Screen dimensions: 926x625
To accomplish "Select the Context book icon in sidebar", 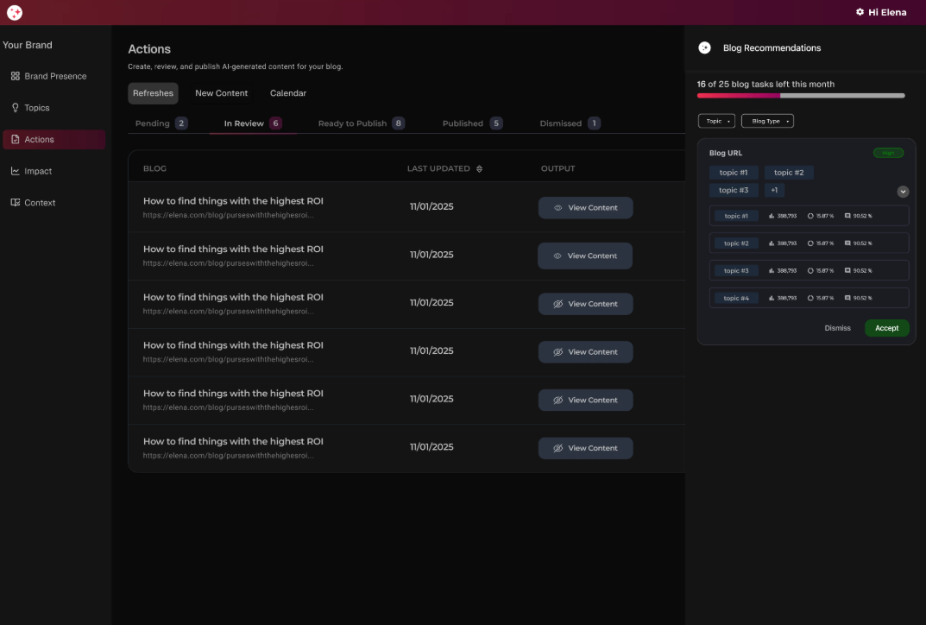I will coord(14,202).
